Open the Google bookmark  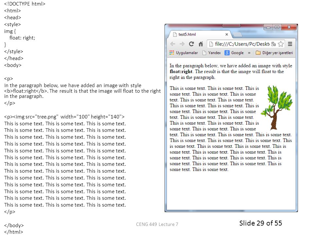[234, 53]
